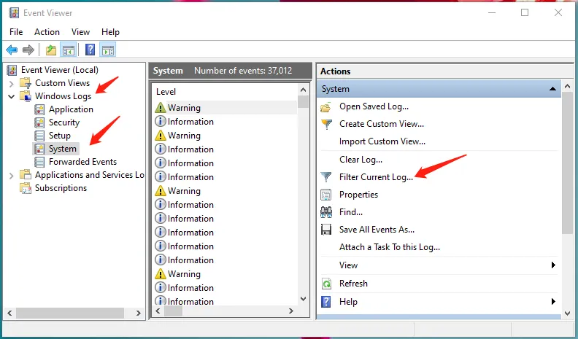Toggle the Show/Hide Action Pane toolbar icon
The image size is (578, 339).
point(108,50)
